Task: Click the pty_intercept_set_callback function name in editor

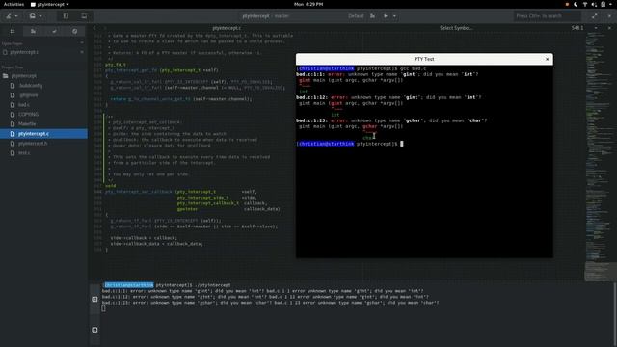Action: point(139,192)
